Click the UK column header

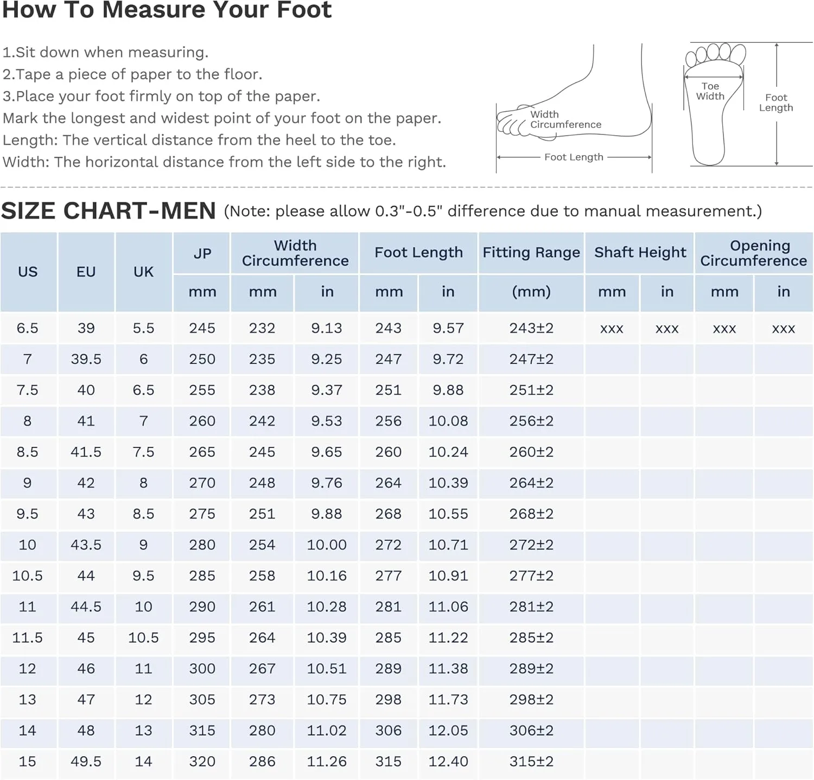coord(143,272)
